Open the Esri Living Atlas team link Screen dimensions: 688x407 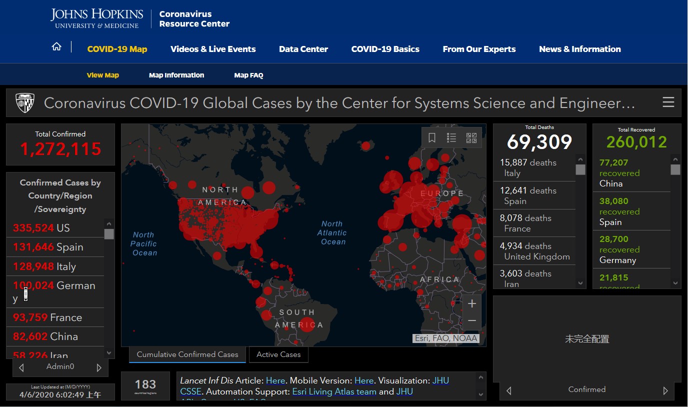334,391
